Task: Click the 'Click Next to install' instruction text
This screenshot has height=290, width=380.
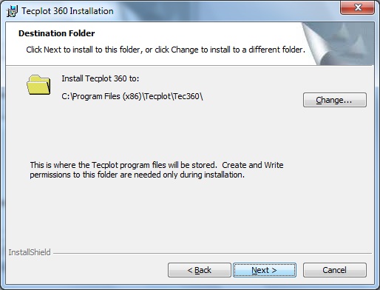Action: tap(166, 50)
